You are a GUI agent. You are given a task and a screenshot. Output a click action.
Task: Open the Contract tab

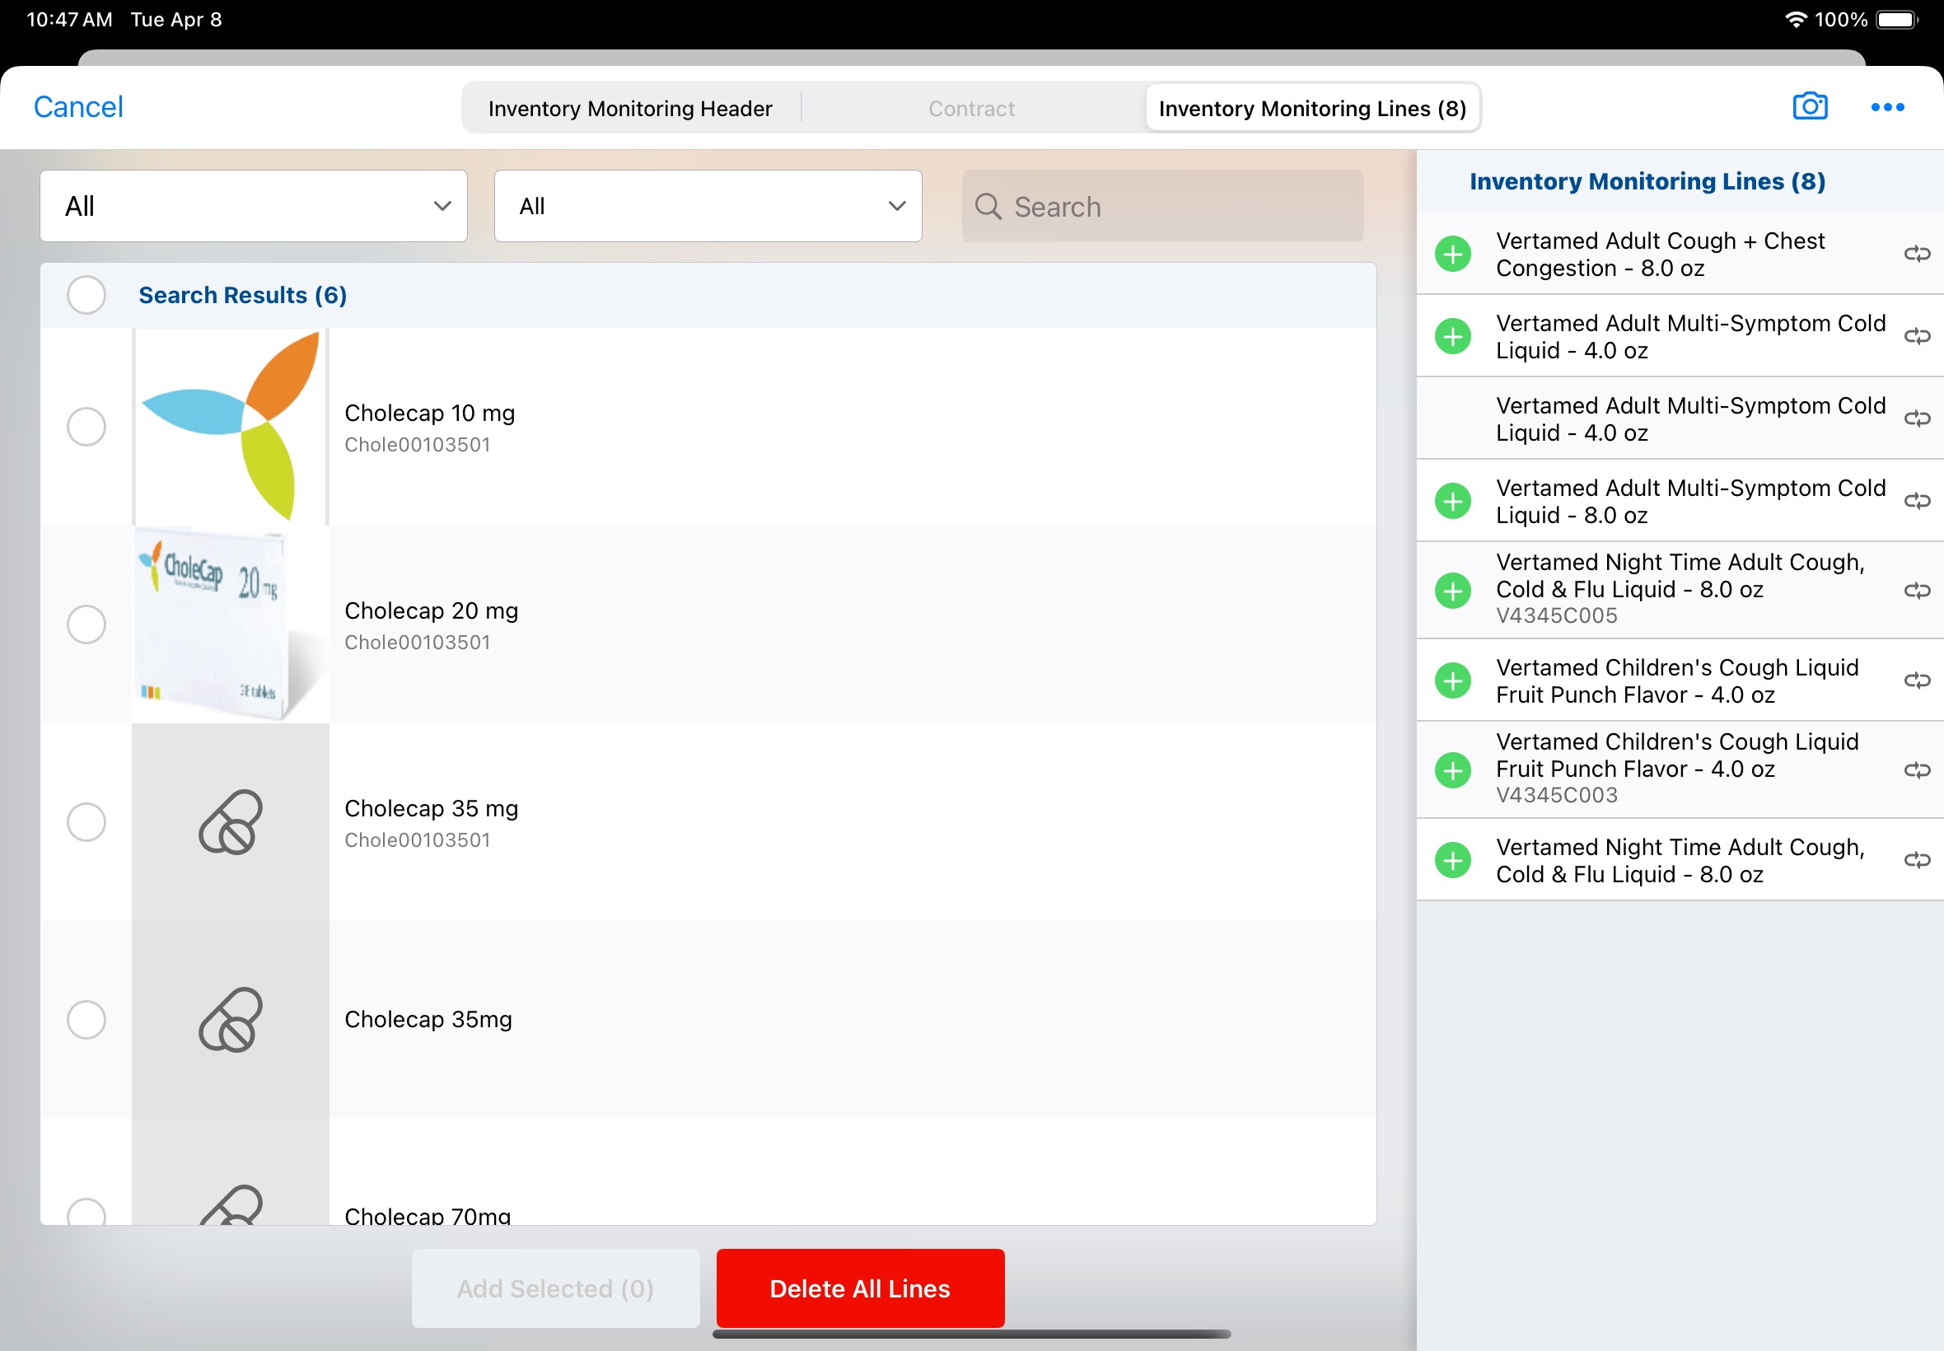tap(970, 109)
